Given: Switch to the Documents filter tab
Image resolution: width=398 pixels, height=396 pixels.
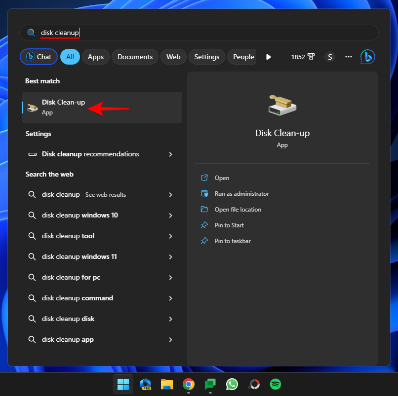Looking at the screenshot, I should click(135, 57).
